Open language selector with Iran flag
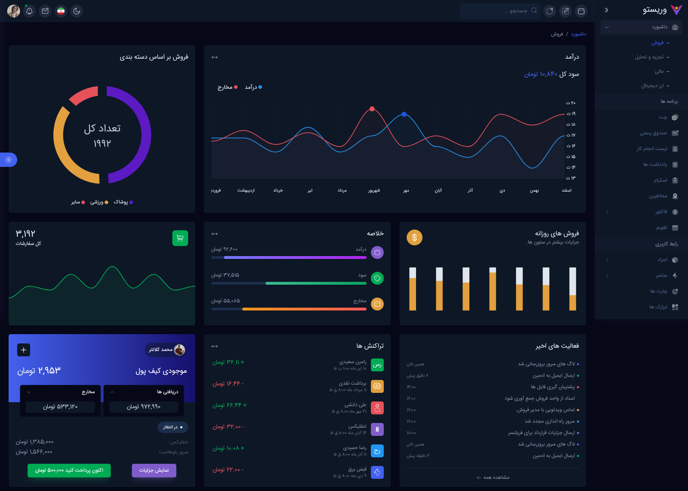The height and width of the screenshot is (491, 688). pyautogui.click(x=61, y=11)
